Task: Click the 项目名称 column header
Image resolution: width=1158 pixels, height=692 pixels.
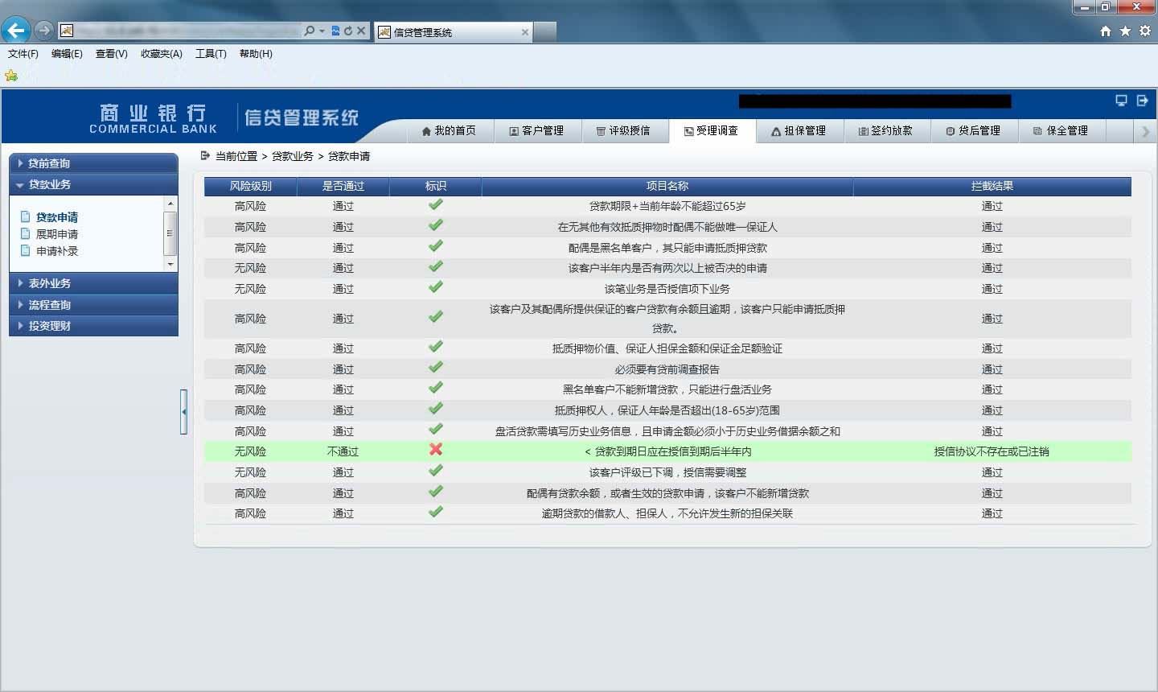Action: click(667, 186)
